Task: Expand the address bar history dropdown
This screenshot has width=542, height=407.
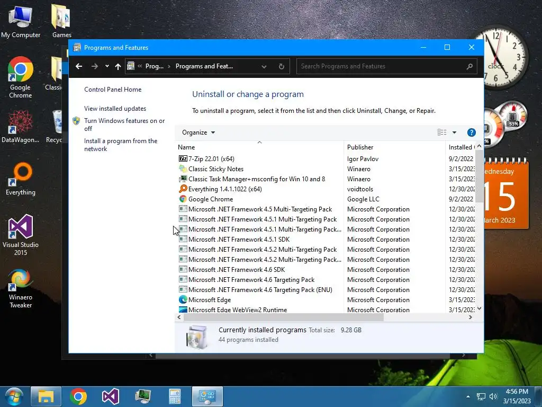Action: tap(264, 66)
